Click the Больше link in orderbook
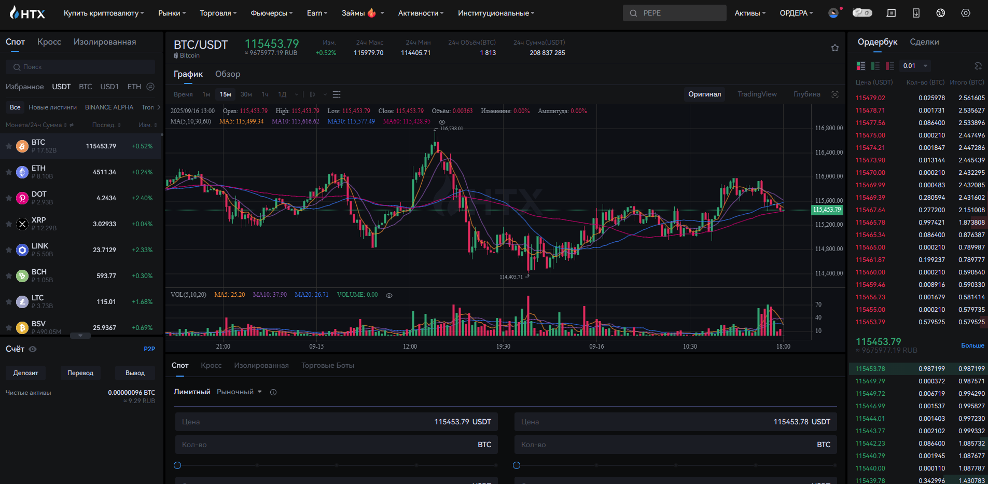 [972, 345]
